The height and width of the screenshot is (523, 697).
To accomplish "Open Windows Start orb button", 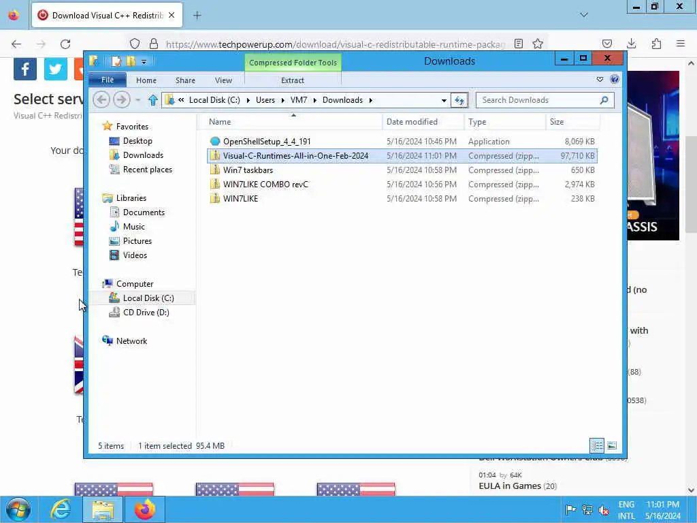I will (18, 509).
